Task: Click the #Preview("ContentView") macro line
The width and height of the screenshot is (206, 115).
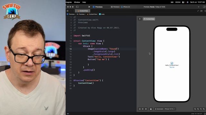Action: 88,80
